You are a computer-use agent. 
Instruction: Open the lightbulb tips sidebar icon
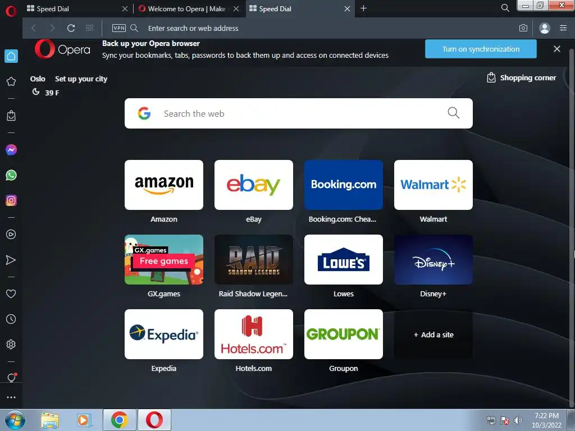tap(11, 378)
